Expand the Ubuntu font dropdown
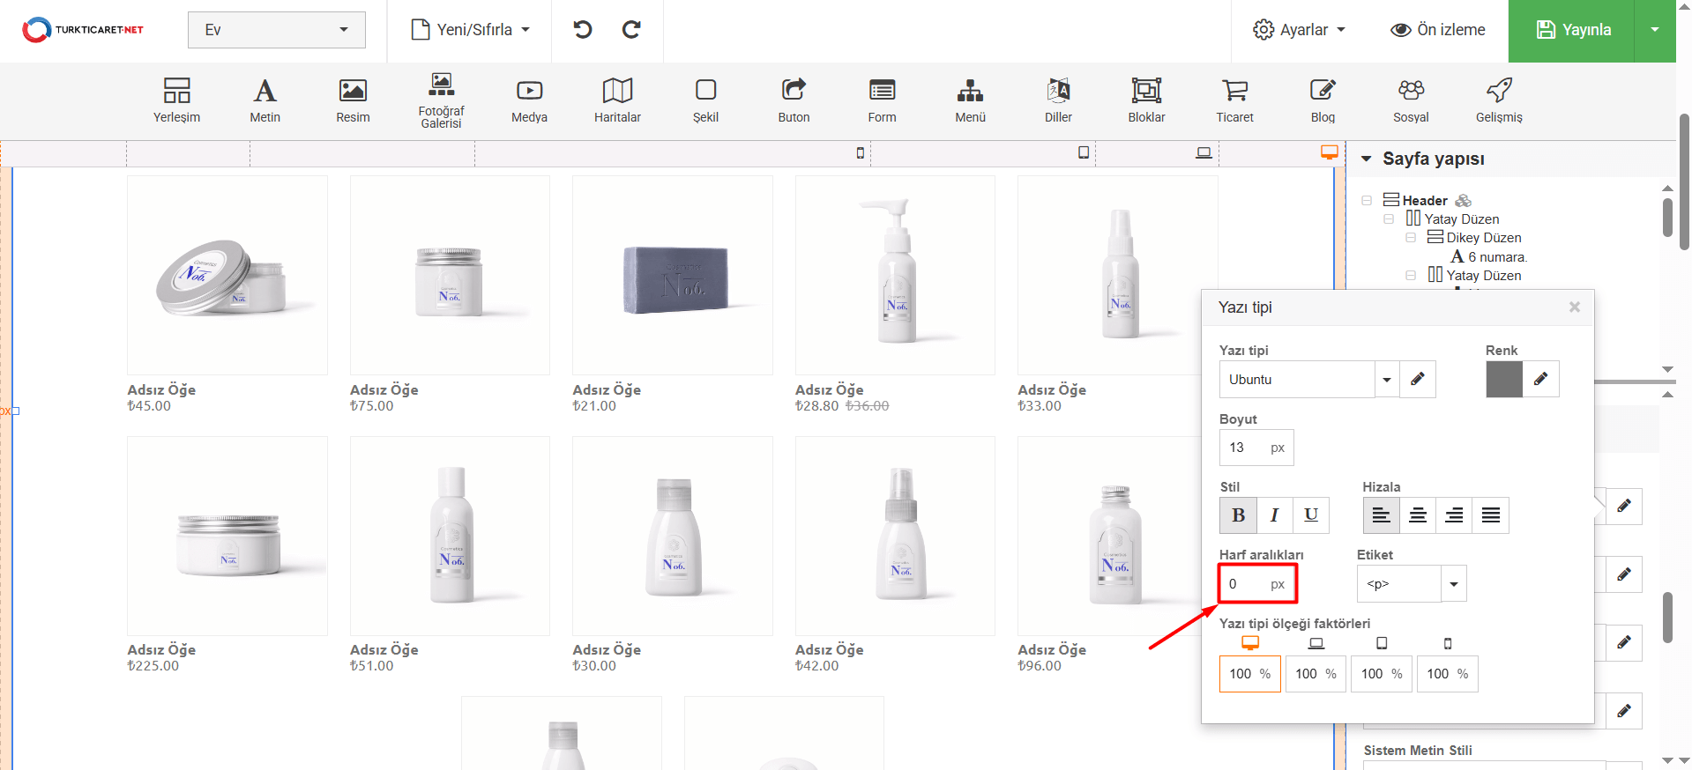This screenshot has height=770, width=1692. tap(1386, 380)
